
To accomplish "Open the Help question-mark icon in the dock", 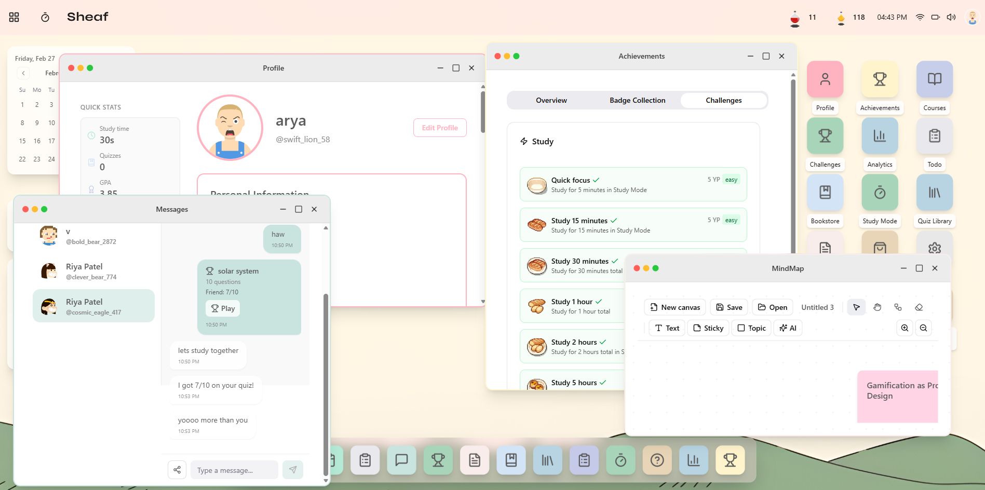I will 657,460.
